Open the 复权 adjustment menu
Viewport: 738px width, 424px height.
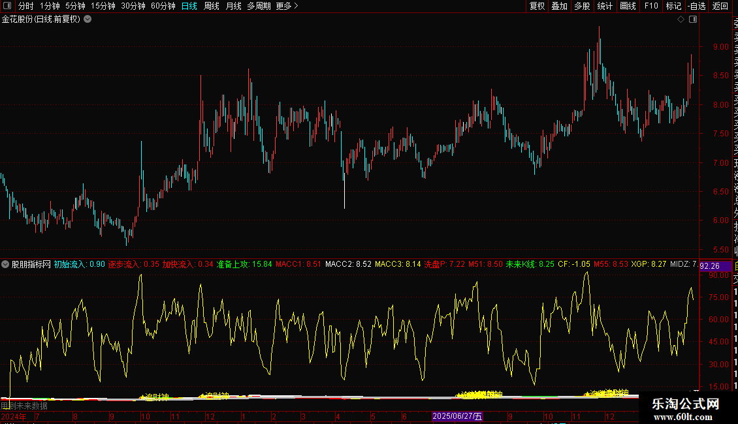(x=537, y=6)
